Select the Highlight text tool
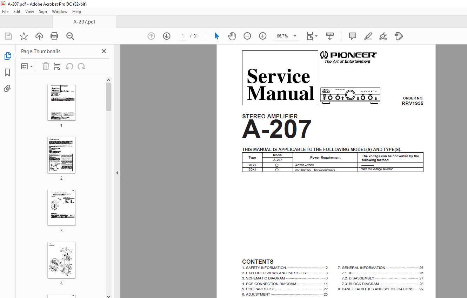The width and height of the screenshot is (467, 298). [368, 36]
